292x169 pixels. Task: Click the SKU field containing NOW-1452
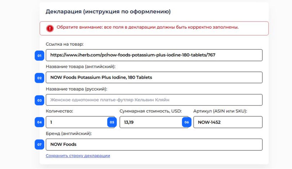tap(228, 122)
